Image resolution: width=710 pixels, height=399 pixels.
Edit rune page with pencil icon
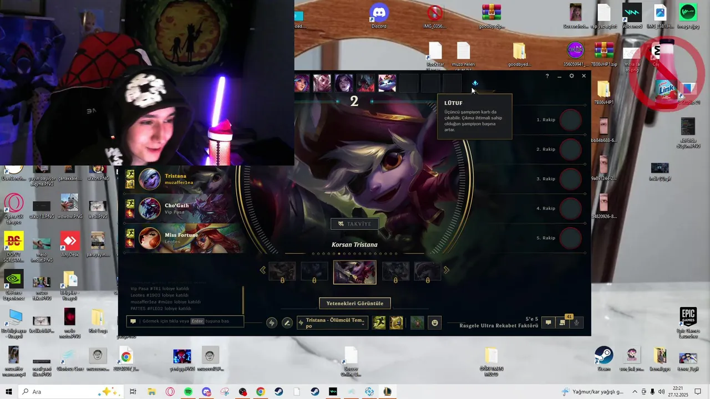tap(287, 323)
